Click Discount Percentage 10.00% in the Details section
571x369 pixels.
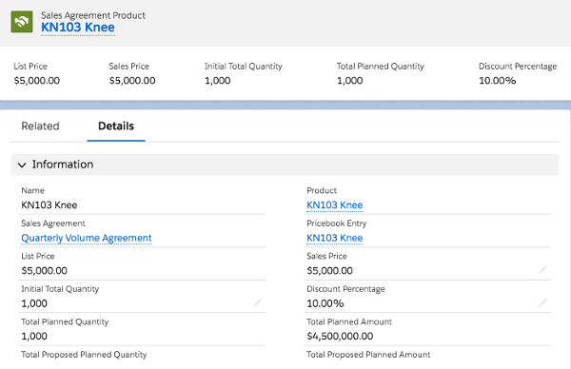325,303
